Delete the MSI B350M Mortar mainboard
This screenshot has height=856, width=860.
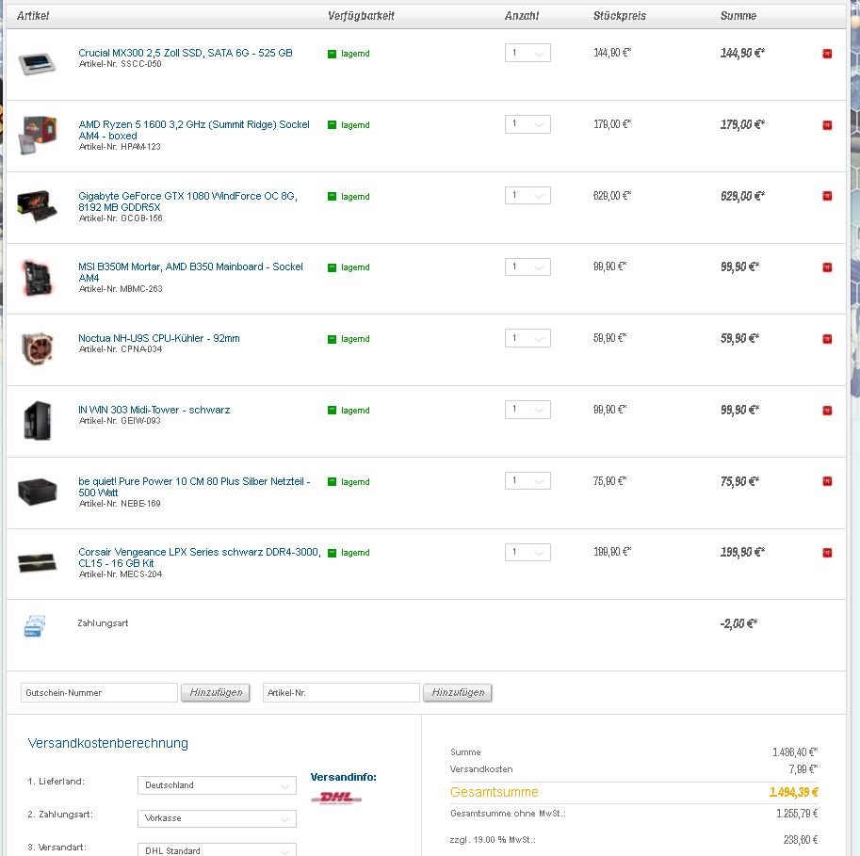coord(826,267)
